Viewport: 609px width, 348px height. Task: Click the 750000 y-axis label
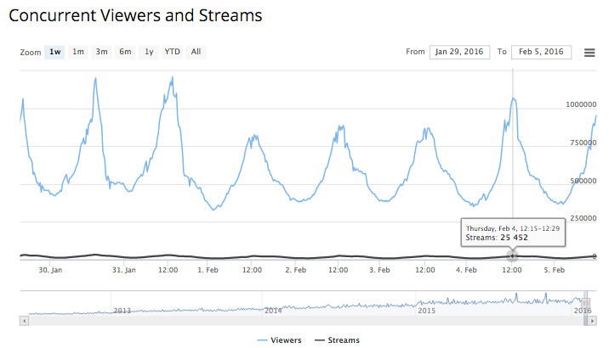[583, 143]
